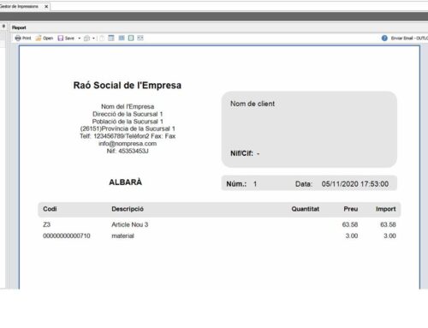Click the solid blue square view icon
This screenshot has height=328, width=428.
pyautogui.click(x=122, y=38)
